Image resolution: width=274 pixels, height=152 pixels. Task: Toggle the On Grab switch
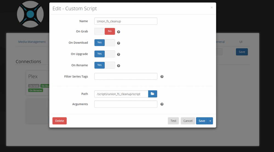pos(105,31)
